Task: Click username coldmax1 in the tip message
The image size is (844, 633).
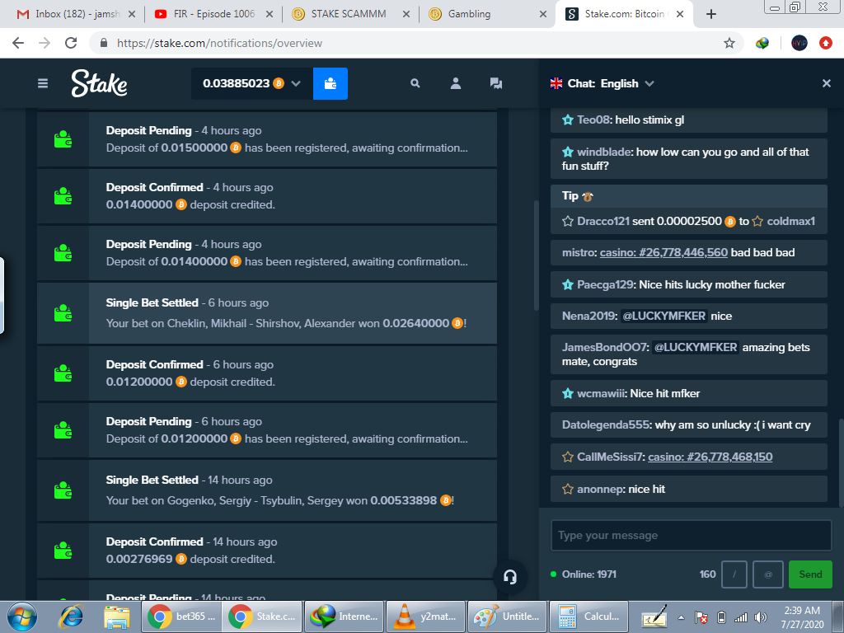Action: [x=790, y=221]
